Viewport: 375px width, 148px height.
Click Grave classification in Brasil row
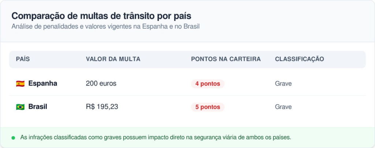tap(283, 107)
